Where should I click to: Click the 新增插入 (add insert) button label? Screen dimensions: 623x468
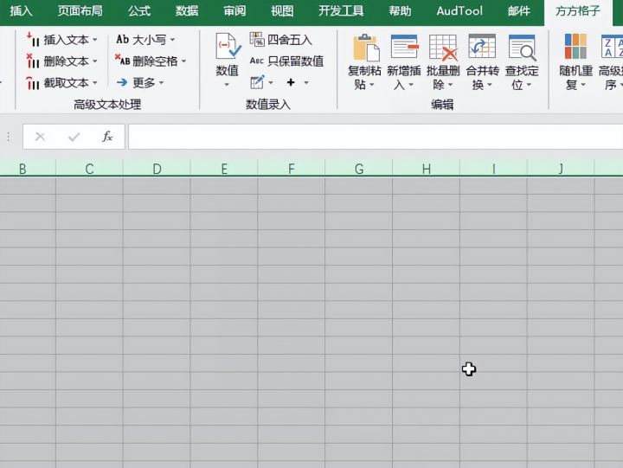(404, 78)
